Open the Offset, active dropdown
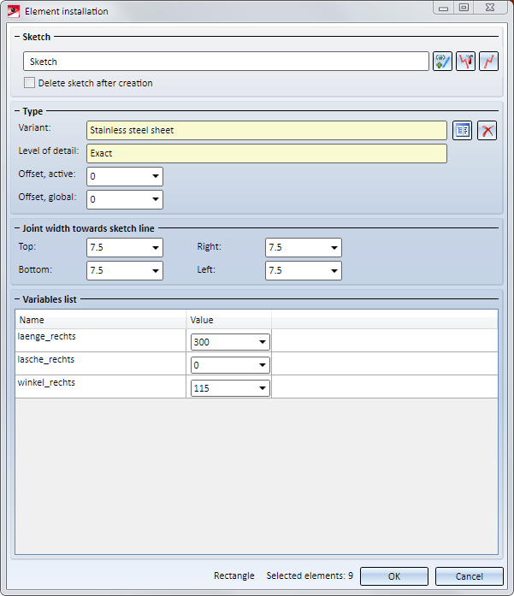 pyautogui.click(x=156, y=176)
